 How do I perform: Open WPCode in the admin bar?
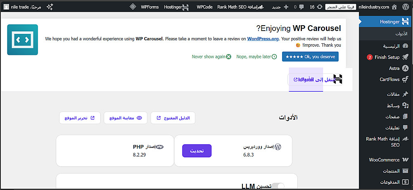coord(204,7)
